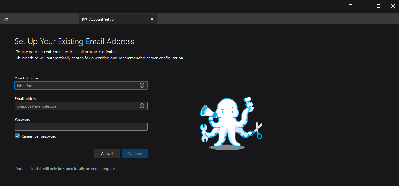The image size is (399, 186).
Task: Maximize the Thunderbird window
Action: click(378, 6)
